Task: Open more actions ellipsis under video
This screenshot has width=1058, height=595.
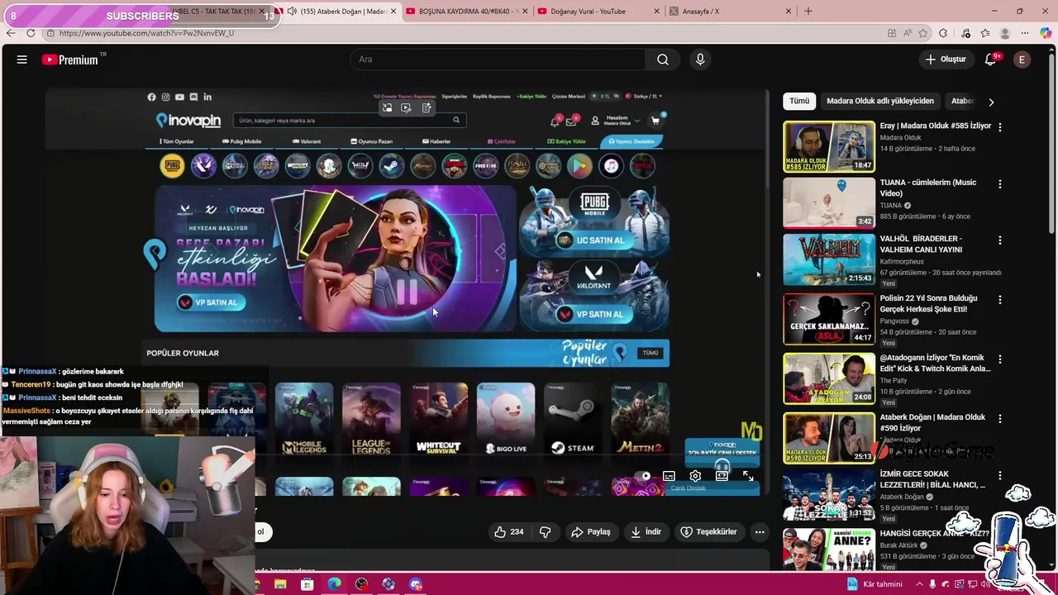Action: (760, 531)
